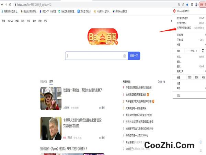This screenshot has height=155, width=206.
Task: Switch to the 我的关注 feed tab
Action: pyautogui.click(x=44, y=82)
